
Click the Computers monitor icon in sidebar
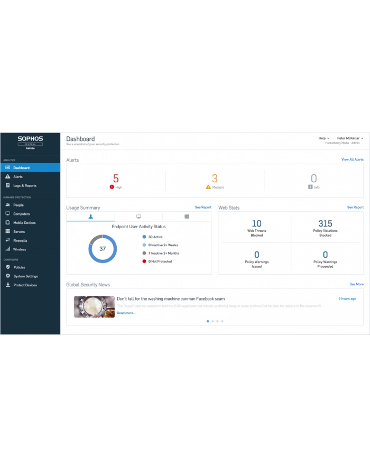(x=8, y=214)
